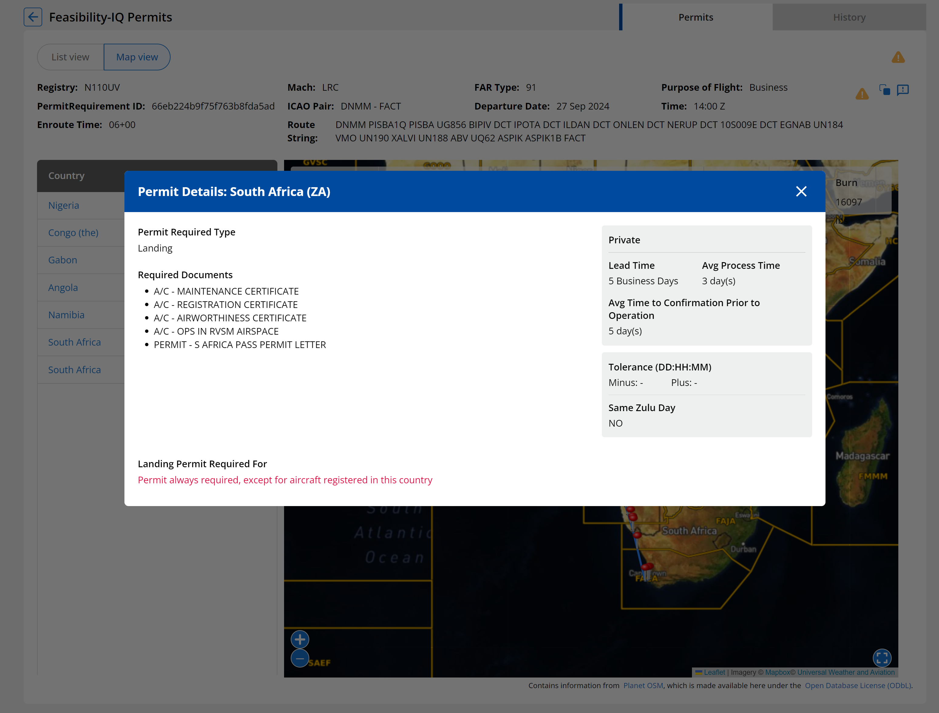Click the red route waypoint marker near Cape Town
Screen dimensions: 939x713
point(647,567)
